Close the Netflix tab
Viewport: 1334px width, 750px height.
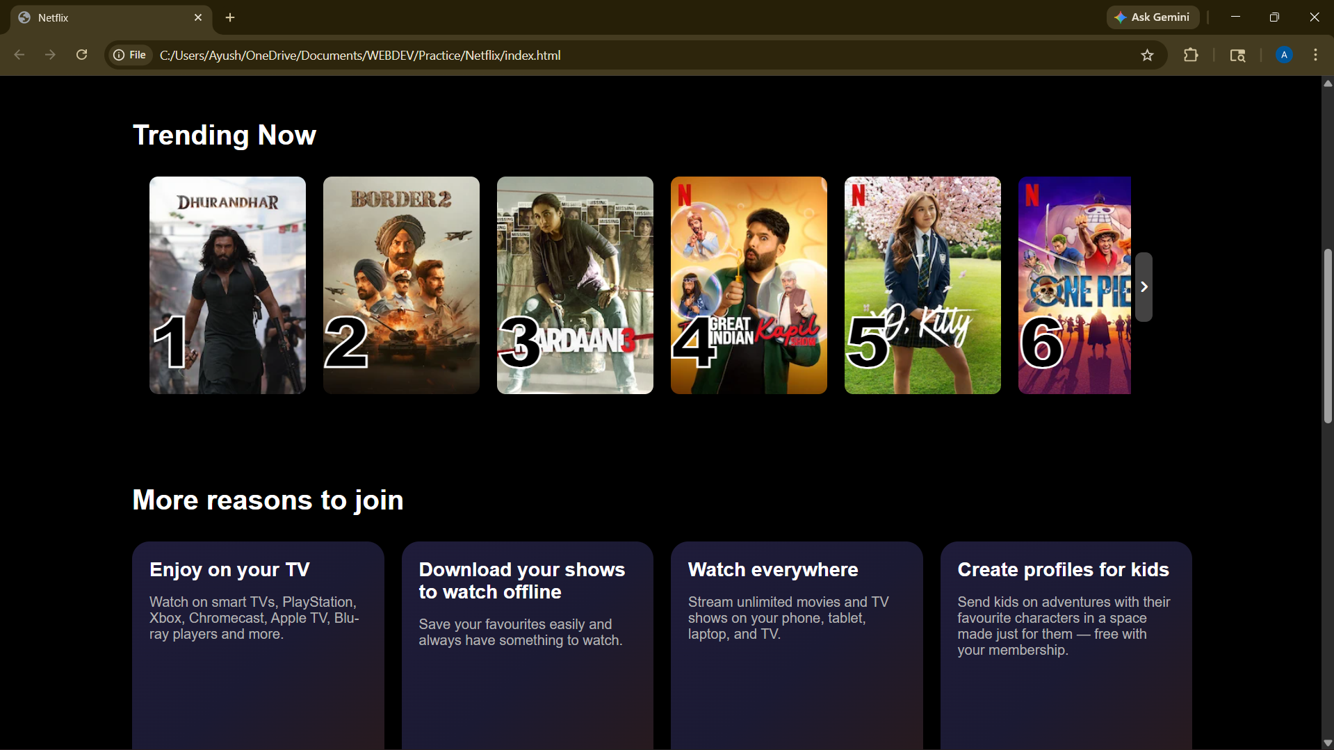point(198,17)
